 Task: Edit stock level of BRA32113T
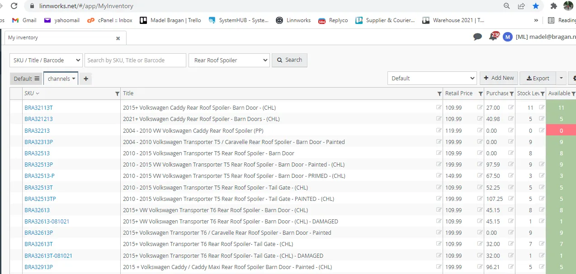[542, 107]
